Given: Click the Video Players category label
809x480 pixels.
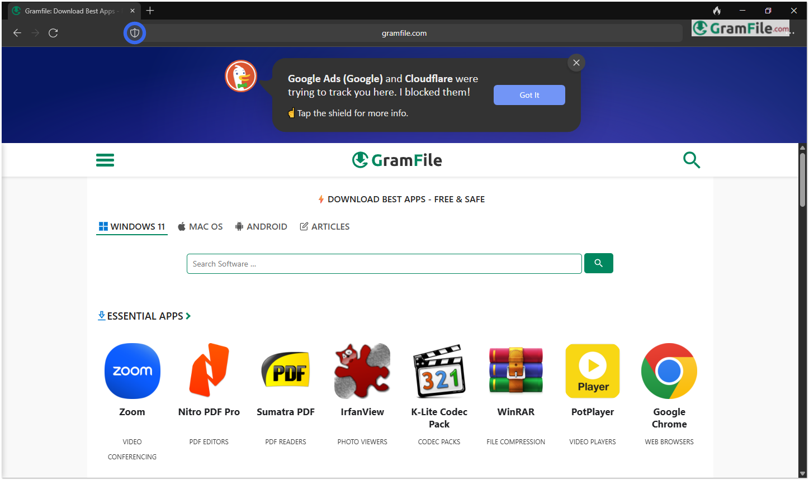Looking at the screenshot, I should click(x=593, y=441).
